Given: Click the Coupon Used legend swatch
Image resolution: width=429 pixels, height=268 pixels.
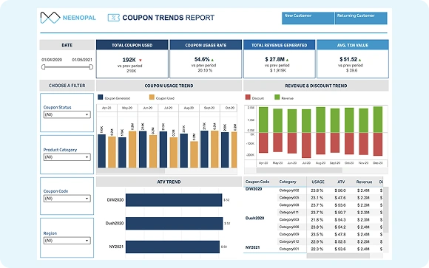Looking at the screenshot, I should tap(152, 97).
